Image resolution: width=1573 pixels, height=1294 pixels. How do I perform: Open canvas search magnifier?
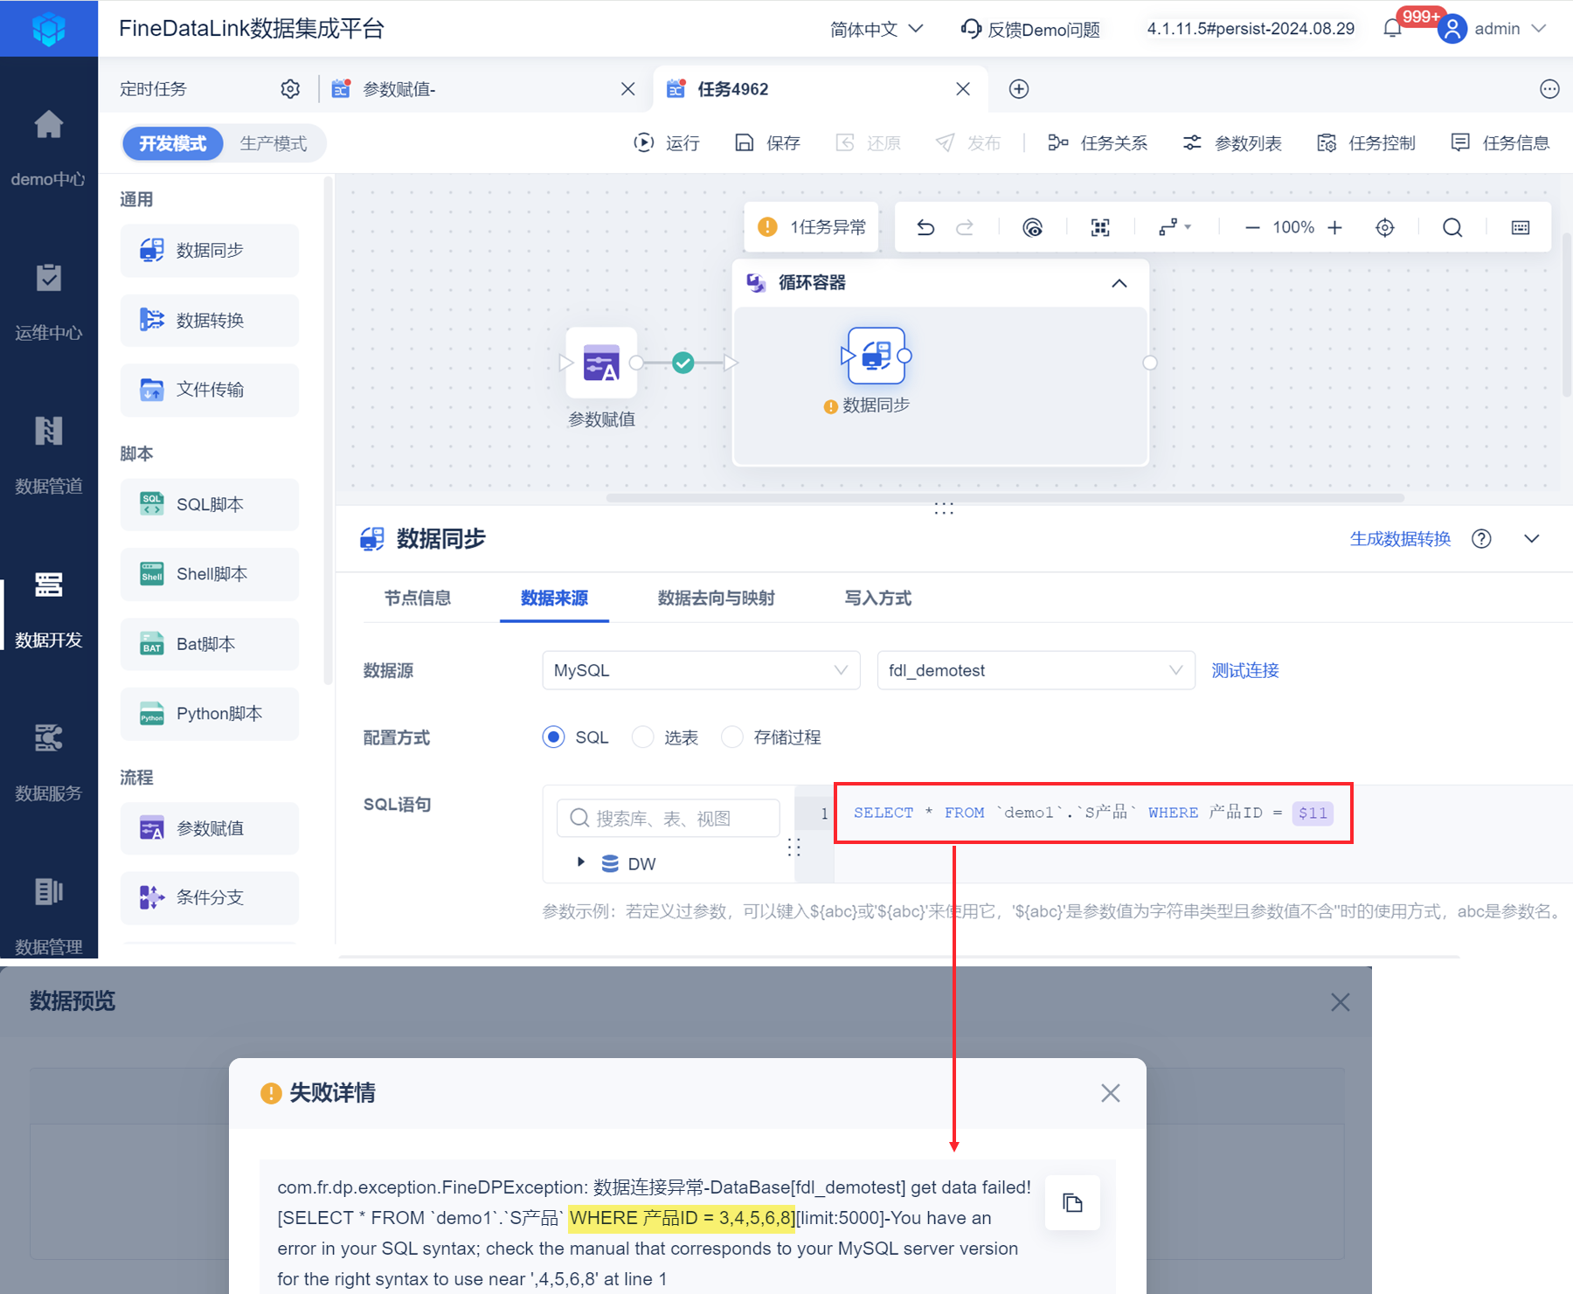pos(1452,228)
